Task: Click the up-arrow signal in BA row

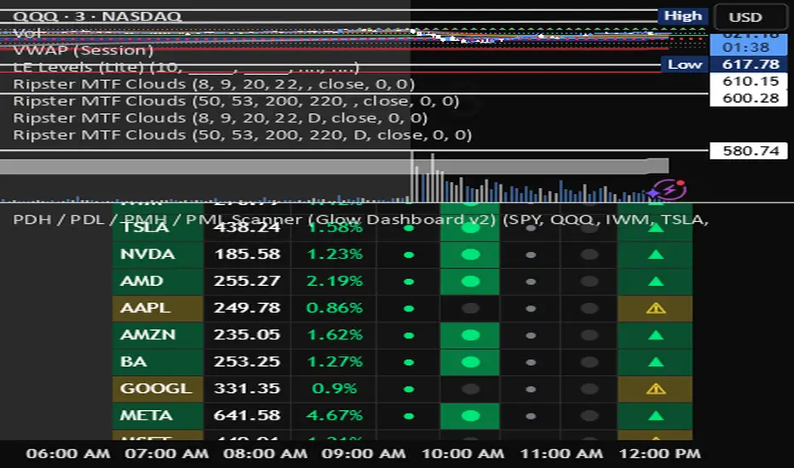Action: 656,362
